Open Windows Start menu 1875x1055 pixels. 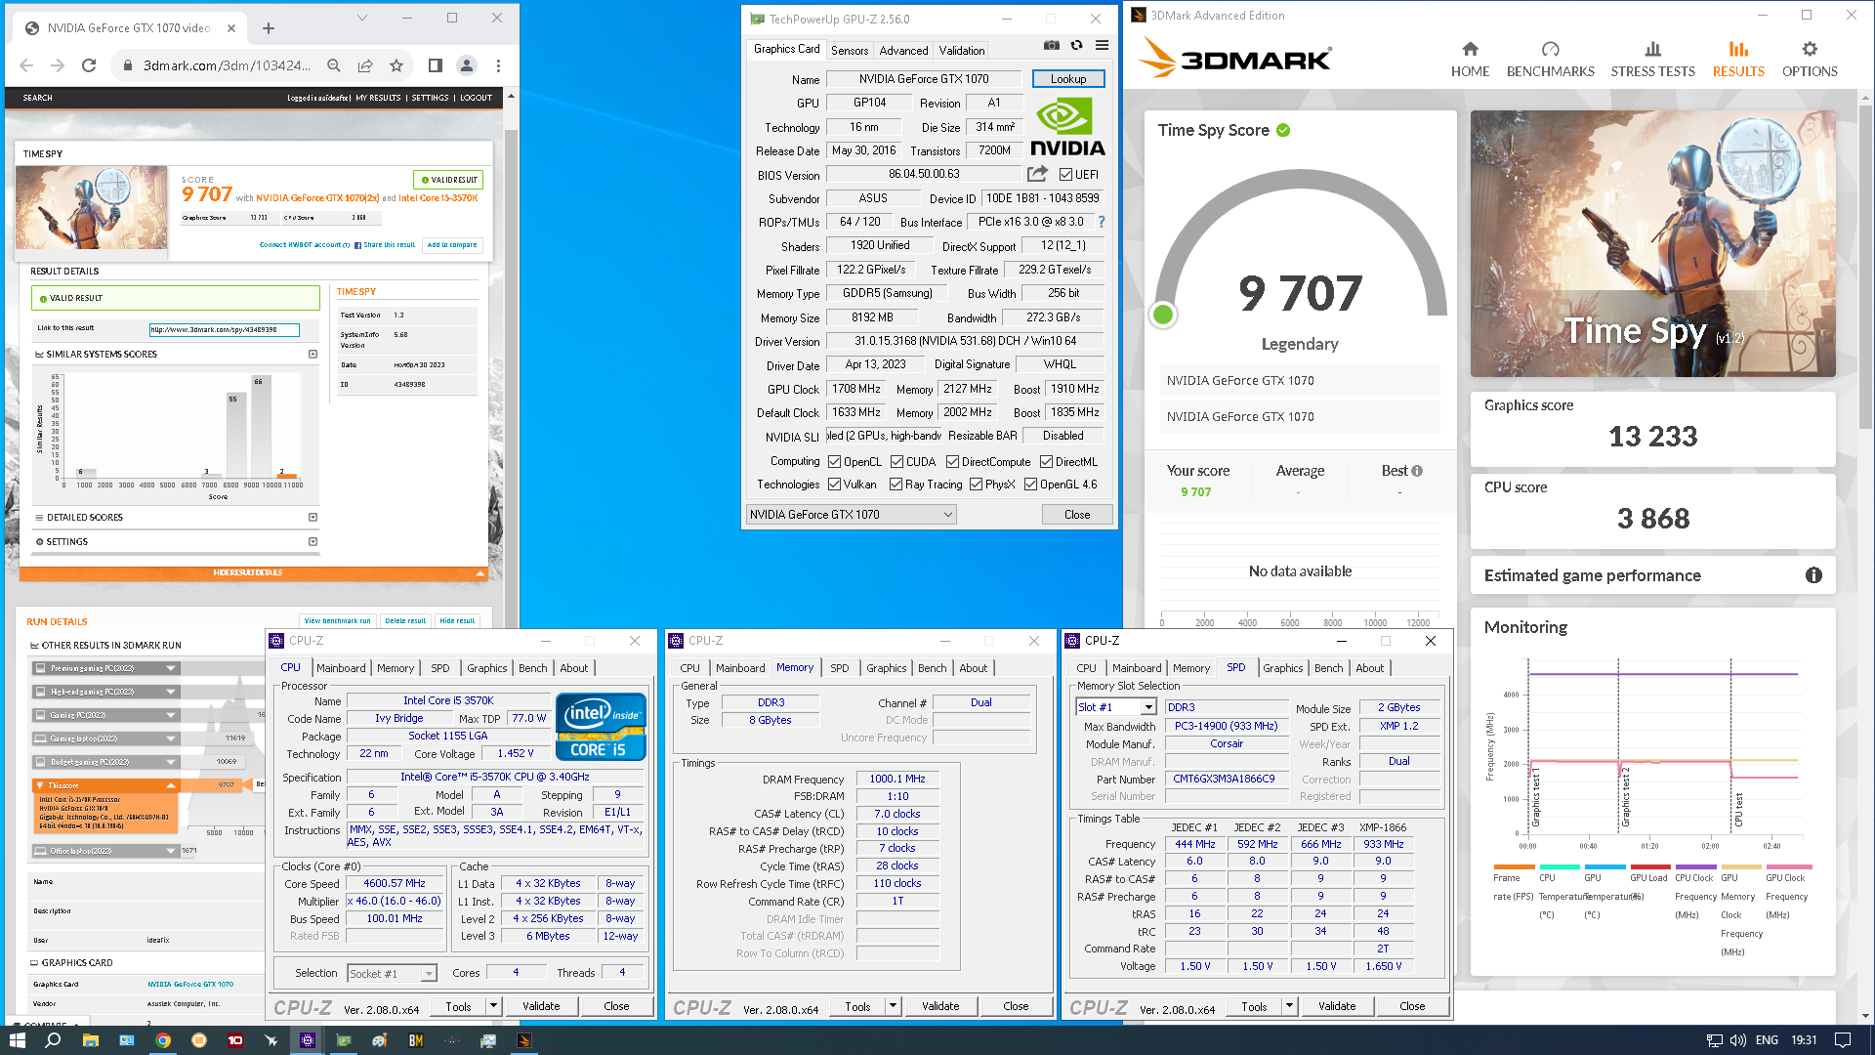[17, 1040]
